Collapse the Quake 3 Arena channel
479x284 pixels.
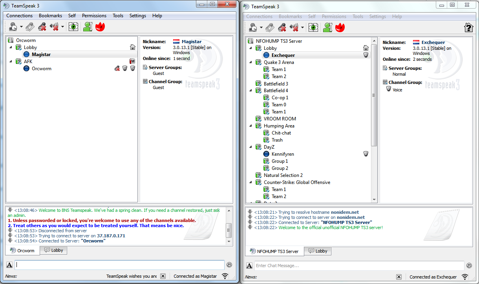251,62
